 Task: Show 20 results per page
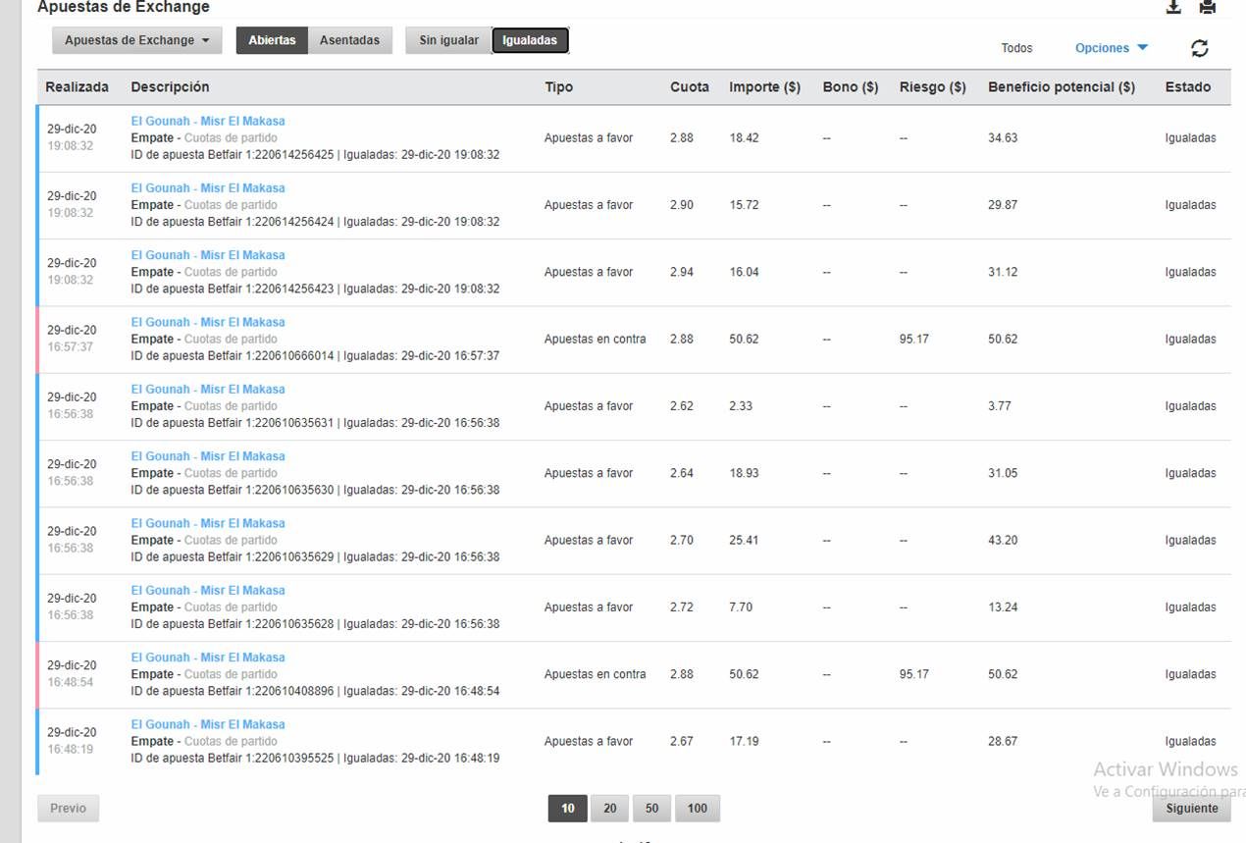[610, 809]
